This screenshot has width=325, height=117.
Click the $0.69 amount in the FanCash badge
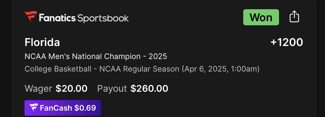coord(85,108)
